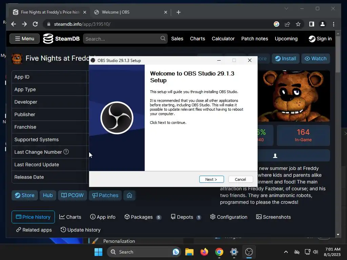The width and height of the screenshot is (347, 260).
Task: Sign in through Steam
Action: tap(320, 39)
